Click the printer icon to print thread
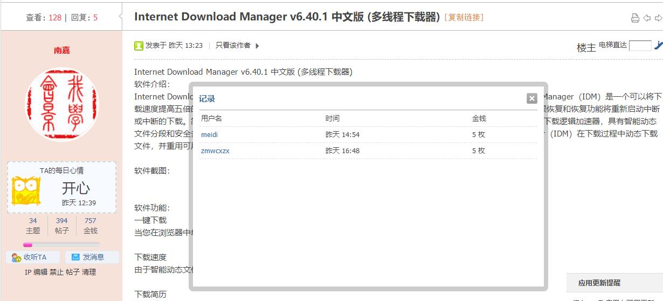Viewport: 663px width, 301px height. click(x=635, y=18)
